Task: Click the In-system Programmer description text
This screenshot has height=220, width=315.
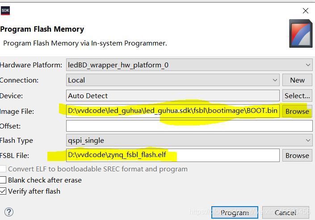Action: tap(85, 43)
